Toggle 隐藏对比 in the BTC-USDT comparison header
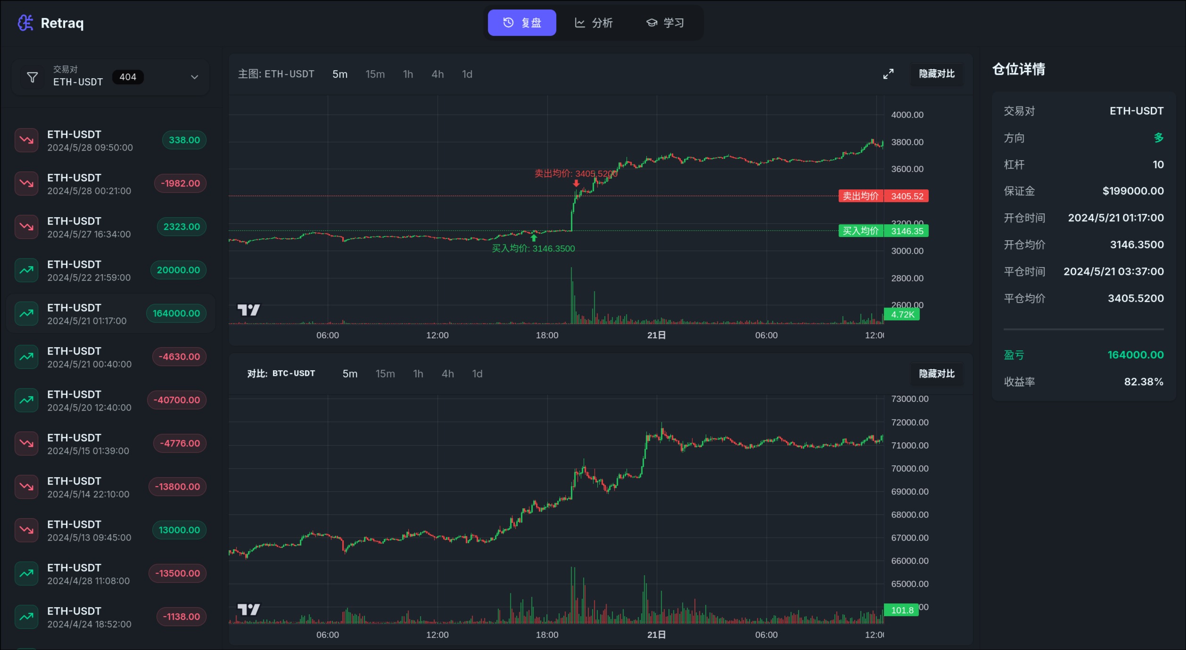Viewport: 1186px width, 650px height. 936,374
